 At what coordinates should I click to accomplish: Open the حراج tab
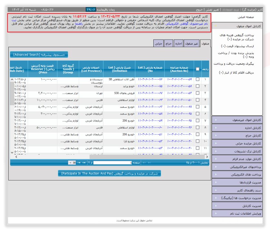(x=169, y=43)
